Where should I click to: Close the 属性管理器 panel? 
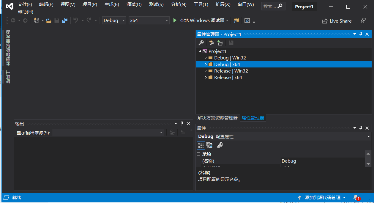[367, 34]
